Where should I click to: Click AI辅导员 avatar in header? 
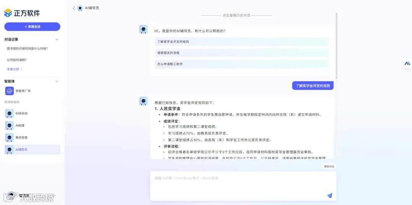click(80, 8)
